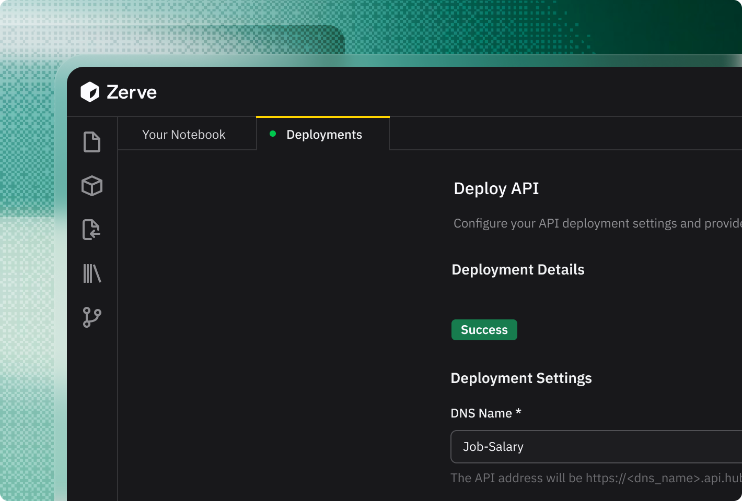
Task: Open the library books icon
Action: [x=92, y=273]
